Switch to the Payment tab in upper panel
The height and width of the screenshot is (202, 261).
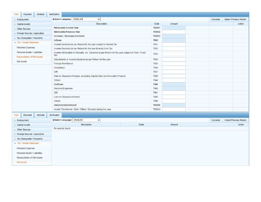tap(28, 15)
